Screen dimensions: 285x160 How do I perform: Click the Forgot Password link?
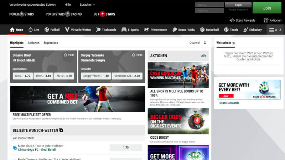(x=238, y=10)
